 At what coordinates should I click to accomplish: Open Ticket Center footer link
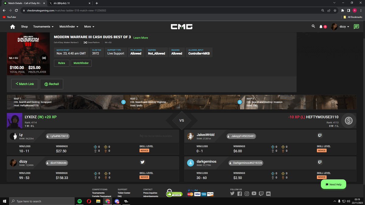point(124,193)
